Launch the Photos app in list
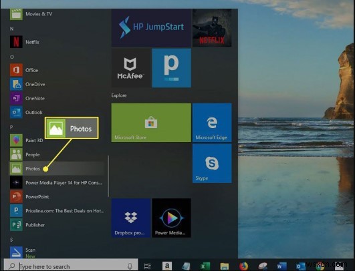Image resolution: width=355 pixels, height=271 pixels. (x=57, y=169)
